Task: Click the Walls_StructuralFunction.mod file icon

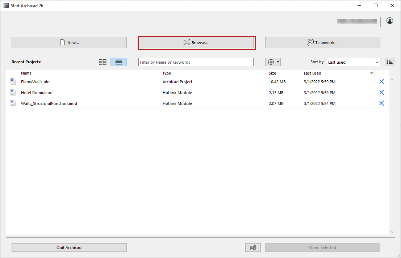Action: (x=13, y=103)
